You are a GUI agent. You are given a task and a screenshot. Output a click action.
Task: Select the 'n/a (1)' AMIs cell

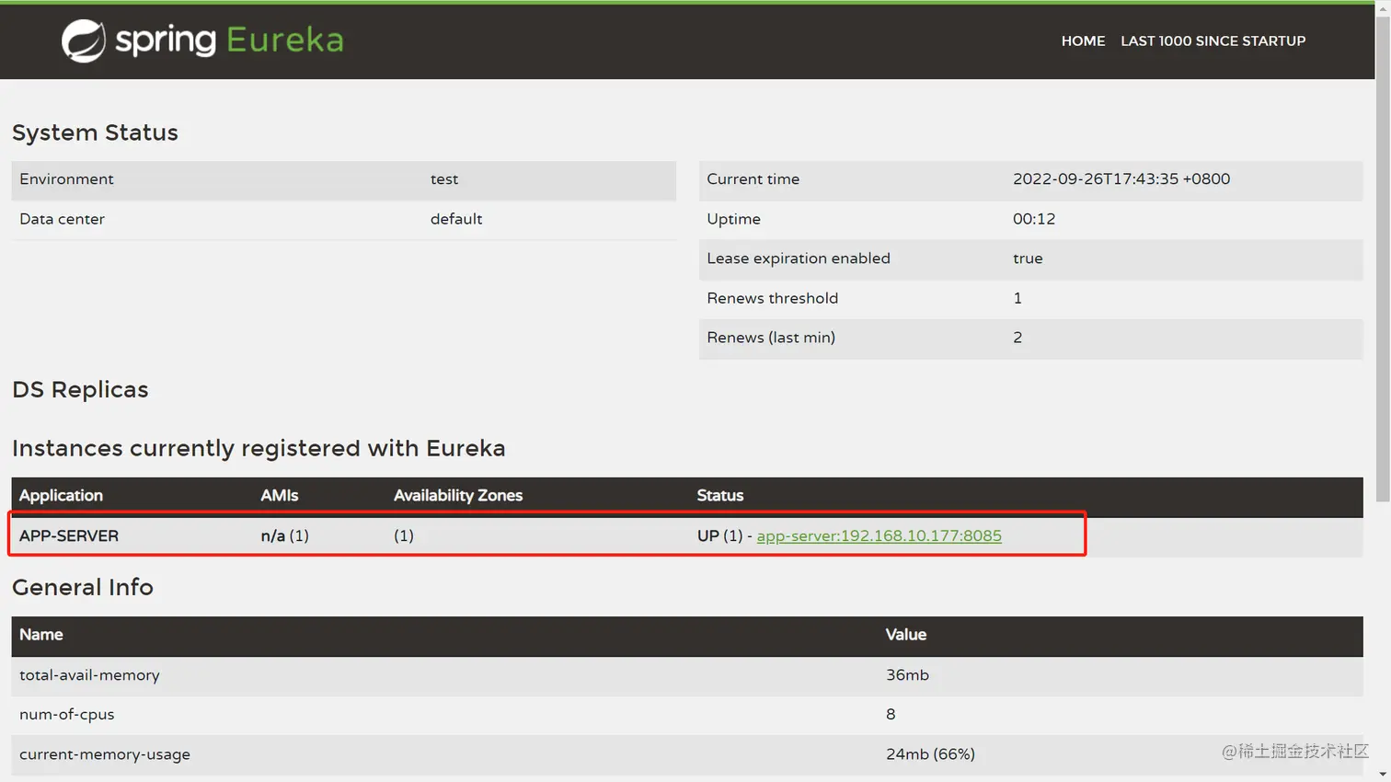click(284, 535)
